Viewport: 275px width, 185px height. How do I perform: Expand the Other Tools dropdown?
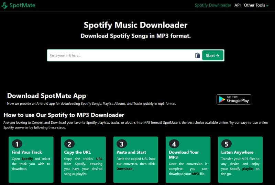[x=256, y=5]
